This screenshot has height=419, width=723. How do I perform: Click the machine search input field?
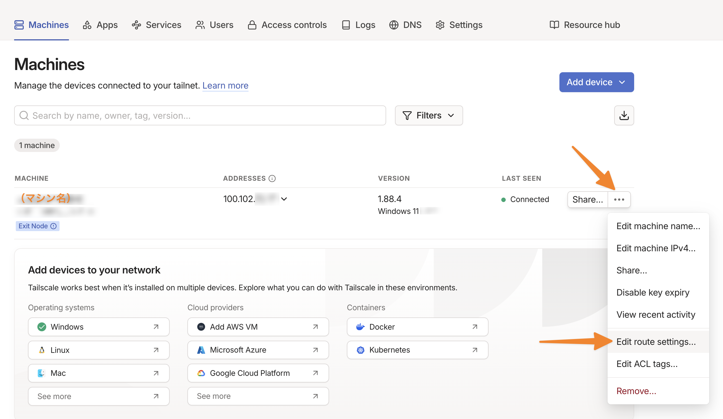[x=200, y=115]
